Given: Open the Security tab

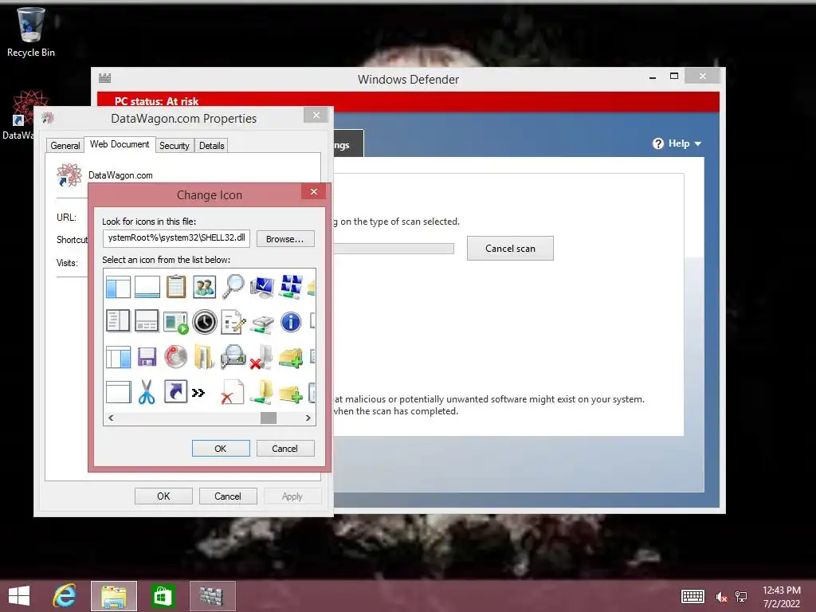Looking at the screenshot, I should point(175,146).
